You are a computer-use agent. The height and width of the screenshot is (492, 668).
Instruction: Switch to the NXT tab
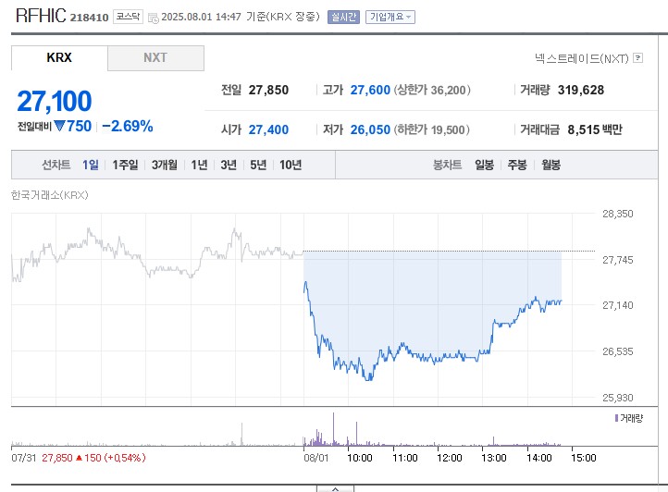155,57
